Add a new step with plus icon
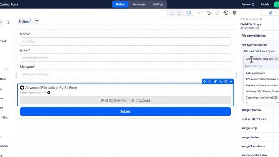This screenshot has height=157, width=279. pyautogui.click(x=37, y=21)
